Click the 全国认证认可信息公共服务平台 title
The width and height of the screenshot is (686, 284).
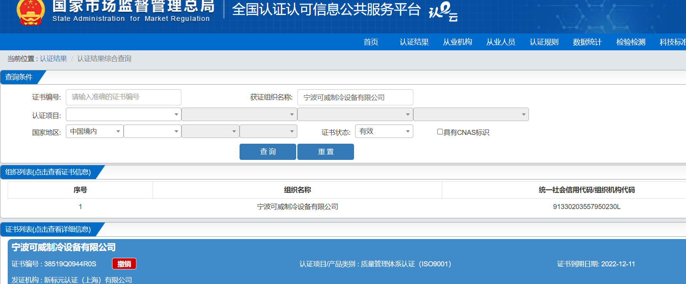pos(326,10)
